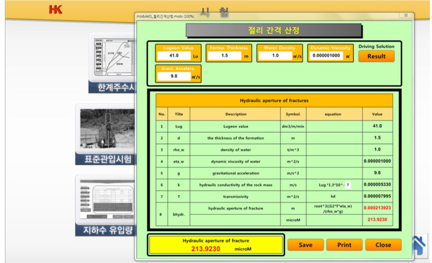This screenshot has width=432, height=263.
Task: Click the home icon behind the dialog
Action: 419,245
